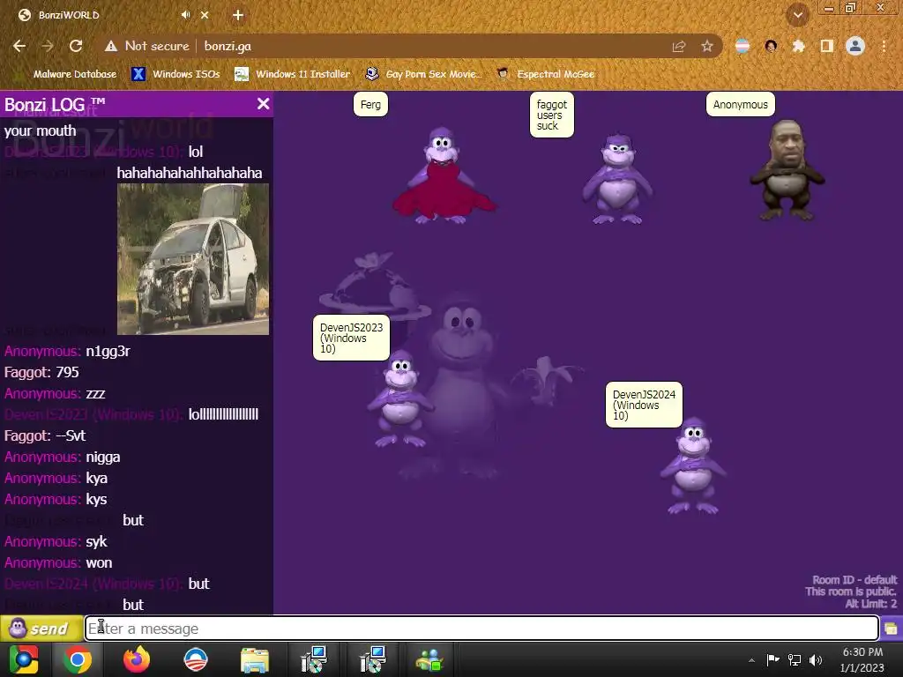This screenshot has height=677, width=903.
Task: Click the Anonymous name bubble
Action: (x=740, y=104)
